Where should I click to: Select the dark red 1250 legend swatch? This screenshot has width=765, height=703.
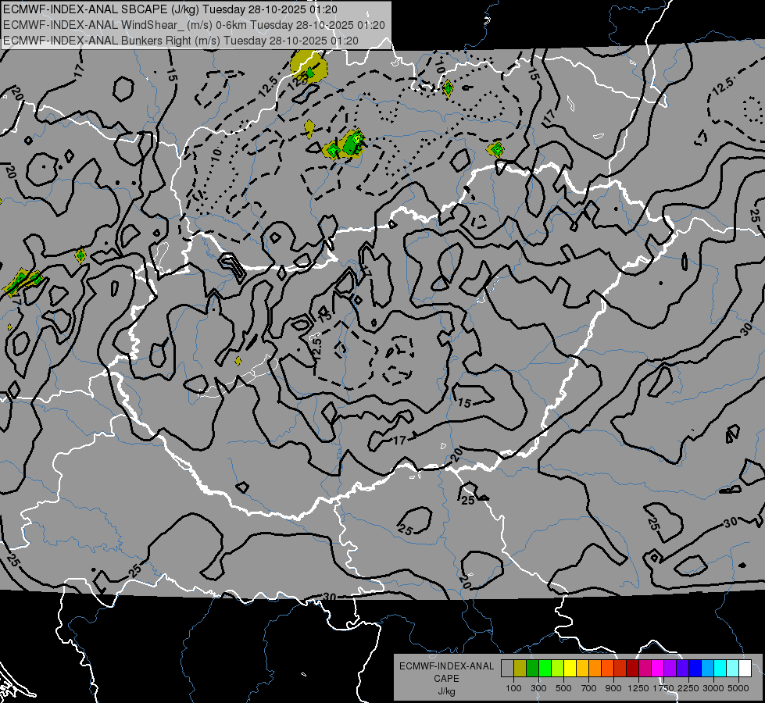click(x=632, y=668)
